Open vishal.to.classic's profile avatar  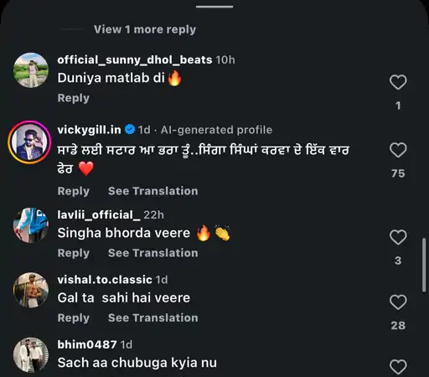[31, 290]
